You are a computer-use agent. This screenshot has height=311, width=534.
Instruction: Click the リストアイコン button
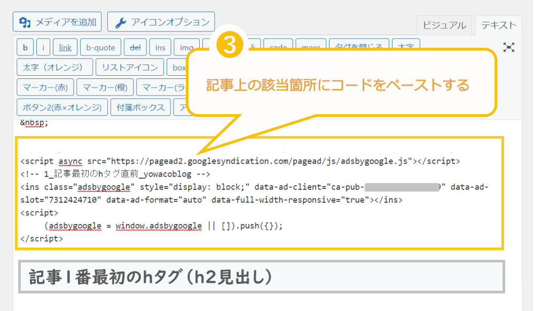130,67
